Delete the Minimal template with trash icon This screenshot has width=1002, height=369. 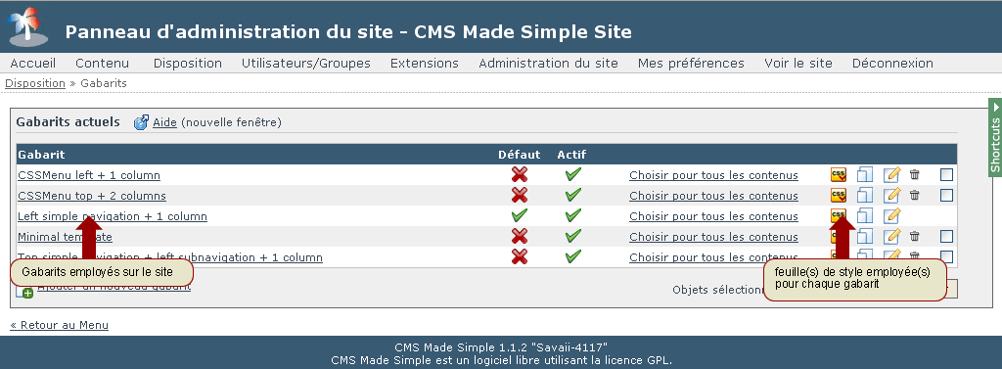pos(915,236)
